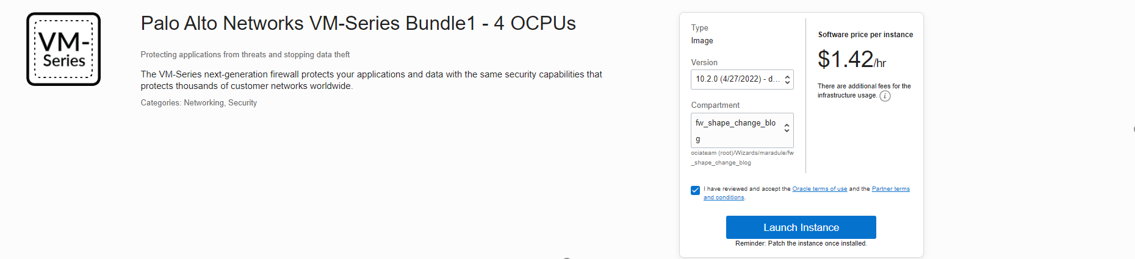
Task: Uncheck the terms acceptance checkbox
Action: pyautogui.click(x=695, y=190)
